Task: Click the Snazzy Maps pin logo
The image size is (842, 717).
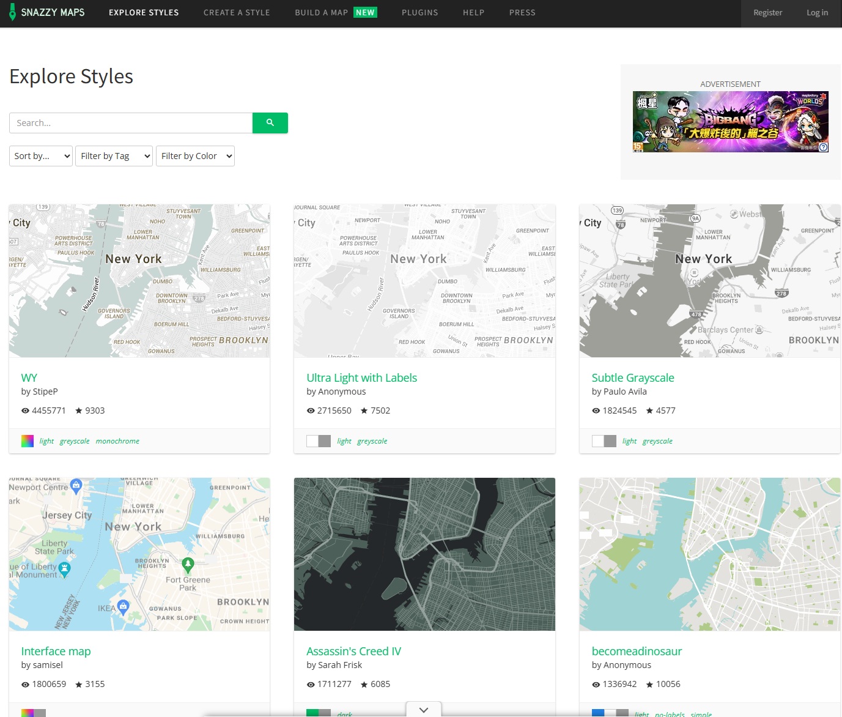Action: [12, 12]
